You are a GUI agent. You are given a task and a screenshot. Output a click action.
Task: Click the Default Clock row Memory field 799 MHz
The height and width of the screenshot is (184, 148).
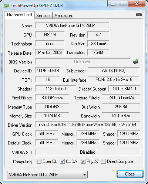(x=88, y=143)
